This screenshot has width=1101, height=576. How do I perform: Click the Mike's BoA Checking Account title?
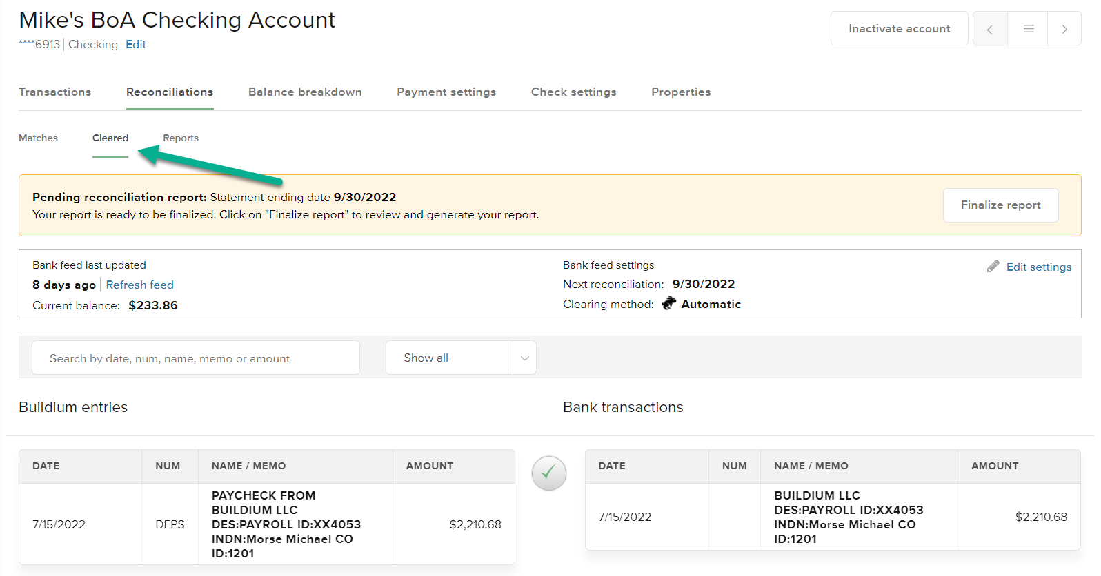[177, 20]
